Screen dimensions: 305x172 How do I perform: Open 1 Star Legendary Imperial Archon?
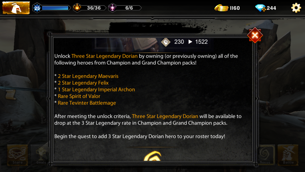pos(96,90)
